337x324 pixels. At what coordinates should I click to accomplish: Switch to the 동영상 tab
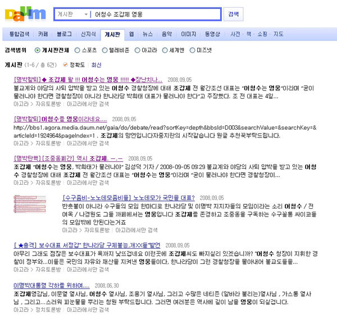[212, 34]
